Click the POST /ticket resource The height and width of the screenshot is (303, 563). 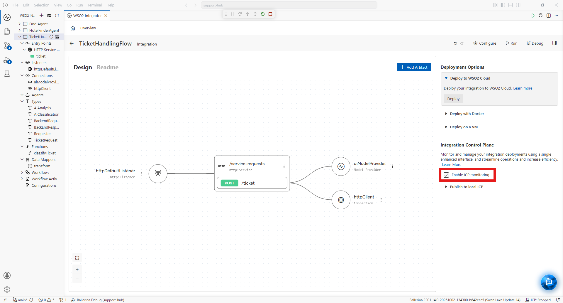click(252, 183)
